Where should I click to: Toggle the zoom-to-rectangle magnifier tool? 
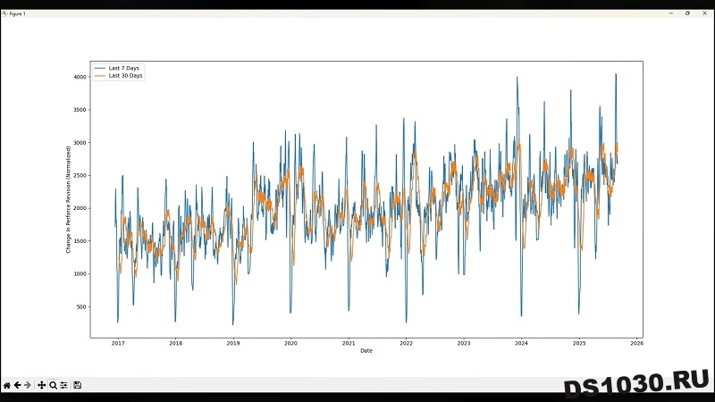tap(53, 385)
